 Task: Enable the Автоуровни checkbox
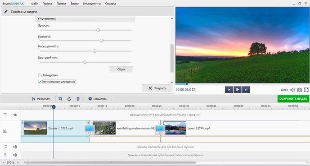pos(40,75)
